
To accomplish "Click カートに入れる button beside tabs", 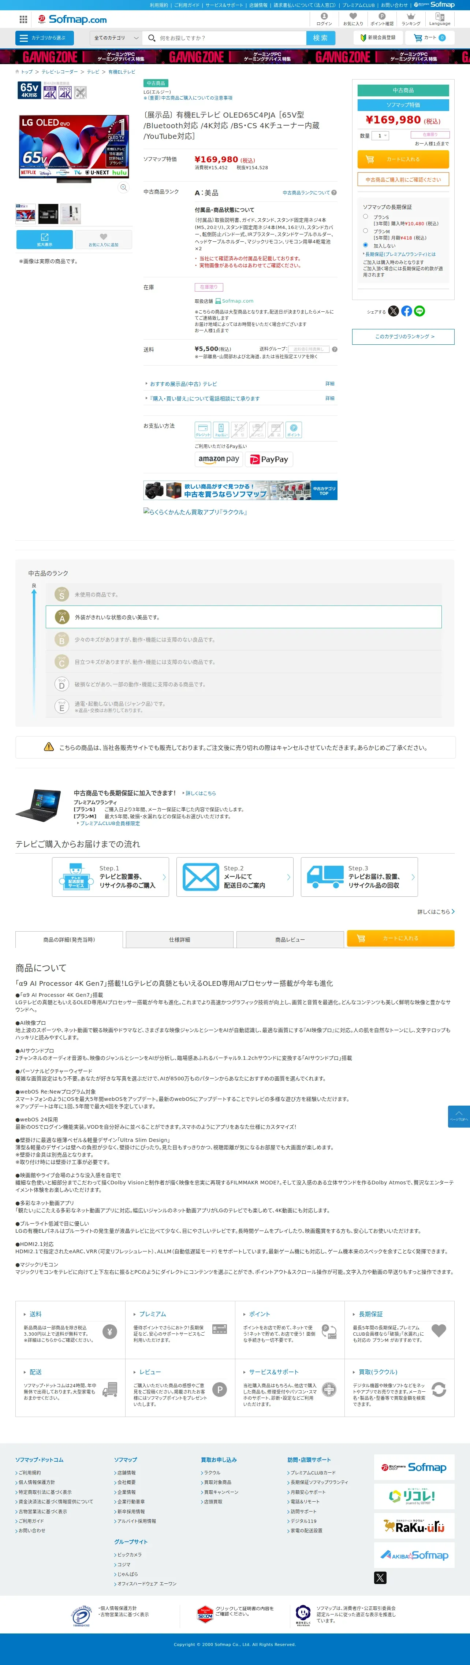I will 400,938.
